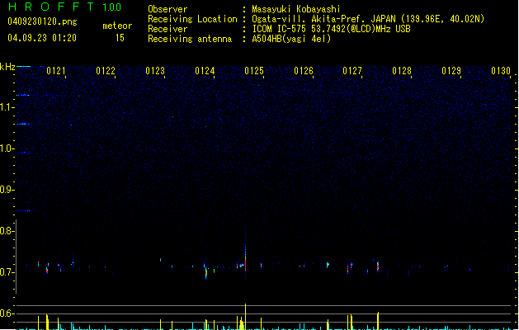Click the Receiving antenna field label
519x330 pixels.
pos(190,39)
